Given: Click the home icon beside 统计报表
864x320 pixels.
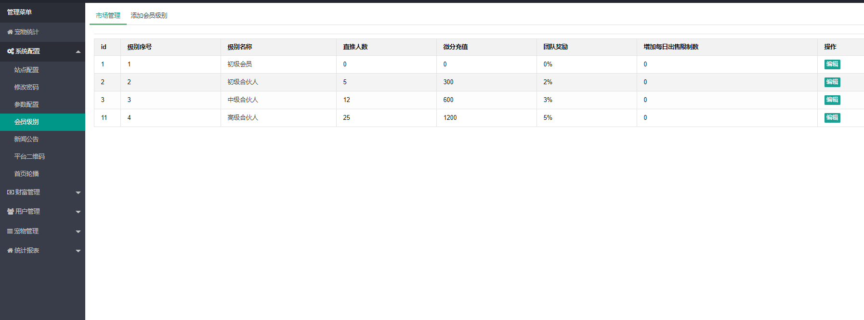Looking at the screenshot, I should [x=10, y=251].
